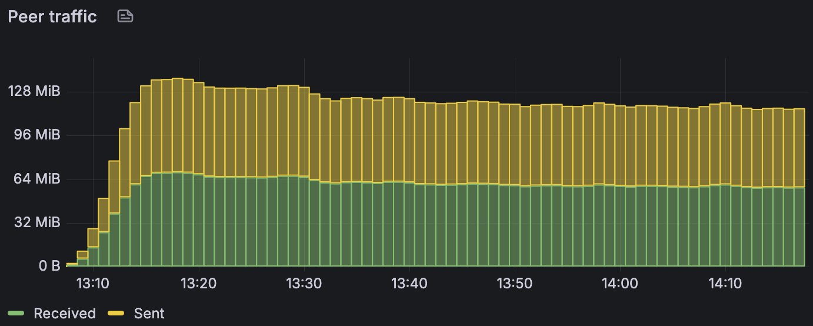Open the Peer traffic panel title menu
This screenshot has width=813, height=326.
coord(52,16)
